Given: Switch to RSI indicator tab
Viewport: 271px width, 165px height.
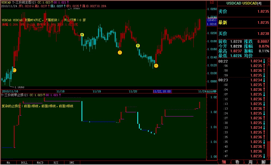Looking at the screenshot, I should click(56, 163).
